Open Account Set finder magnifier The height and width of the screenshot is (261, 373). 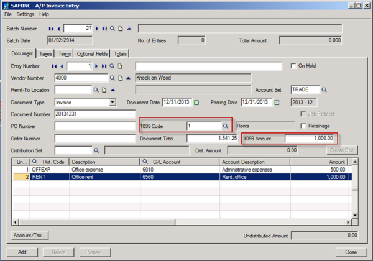click(324, 90)
